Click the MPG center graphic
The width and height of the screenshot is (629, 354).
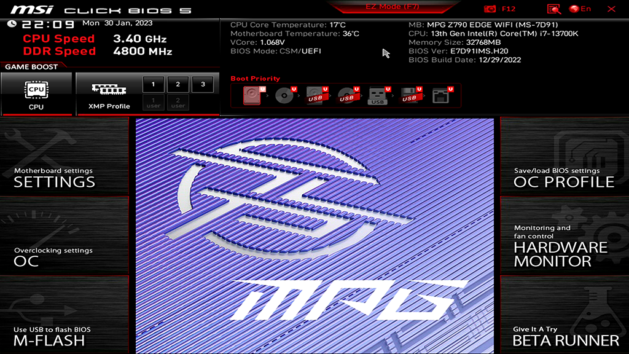(x=315, y=235)
